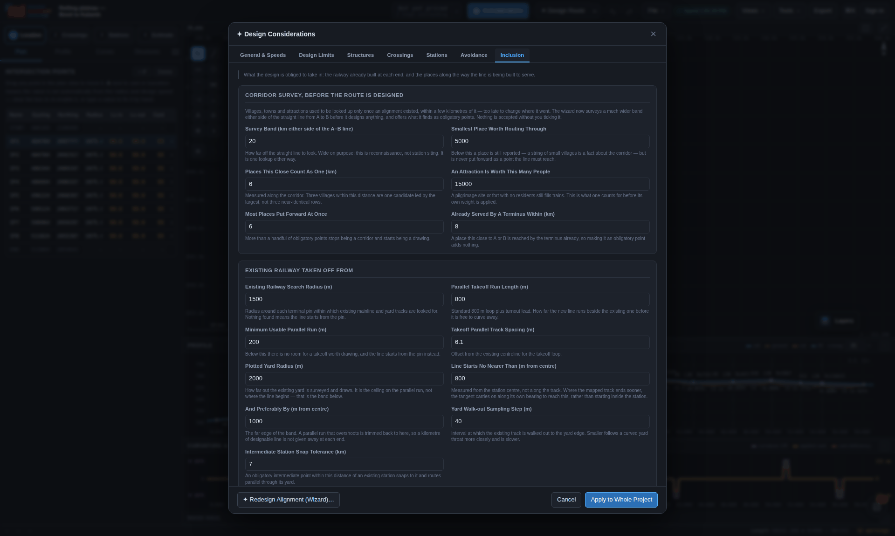Select the Corridor Survey section heading

click(324, 95)
